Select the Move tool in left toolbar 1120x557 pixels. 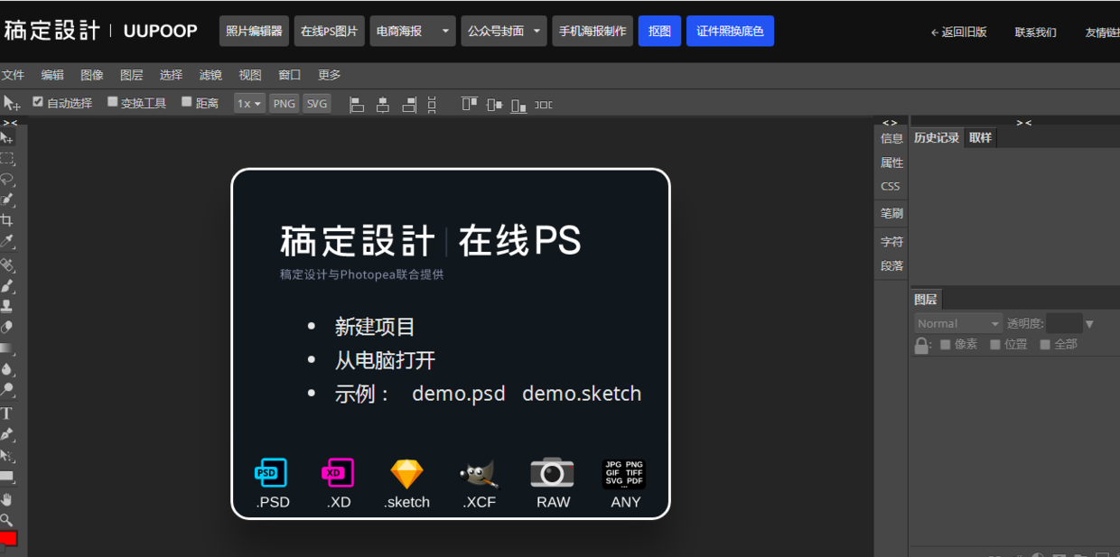(6, 138)
